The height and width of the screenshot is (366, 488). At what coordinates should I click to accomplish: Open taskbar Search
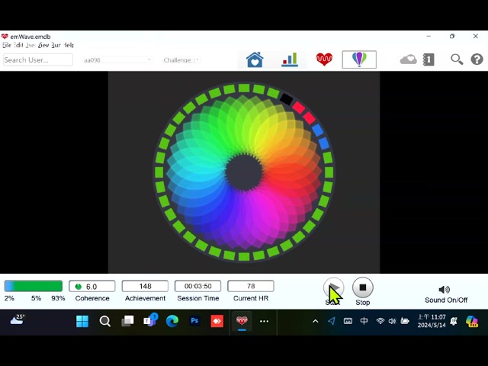(x=105, y=321)
